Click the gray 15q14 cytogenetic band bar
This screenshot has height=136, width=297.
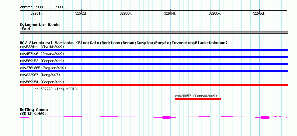(x=154, y=32)
